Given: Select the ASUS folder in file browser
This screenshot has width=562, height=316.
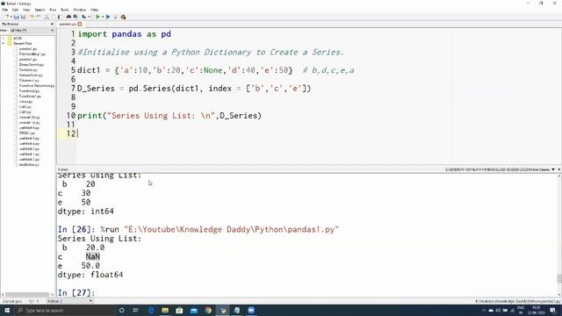Looking at the screenshot, I should (18, 38).
